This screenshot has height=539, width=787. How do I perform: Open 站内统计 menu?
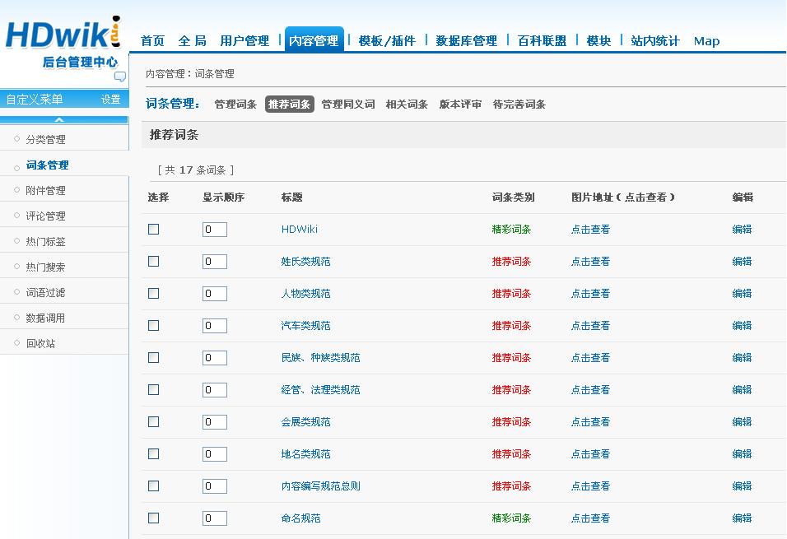pyautogui.click(x=655, y=40)
